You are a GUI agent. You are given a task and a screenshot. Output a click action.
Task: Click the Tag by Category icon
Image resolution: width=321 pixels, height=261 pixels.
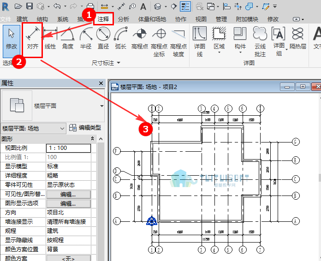click(132, 6)
